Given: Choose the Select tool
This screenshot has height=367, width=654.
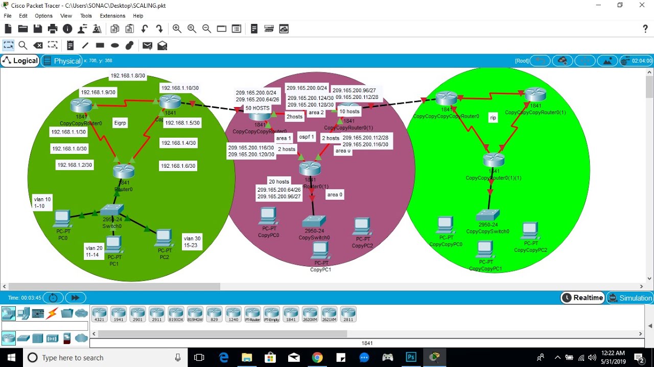Looking at the screenshot, I should (x=8, y=45).
